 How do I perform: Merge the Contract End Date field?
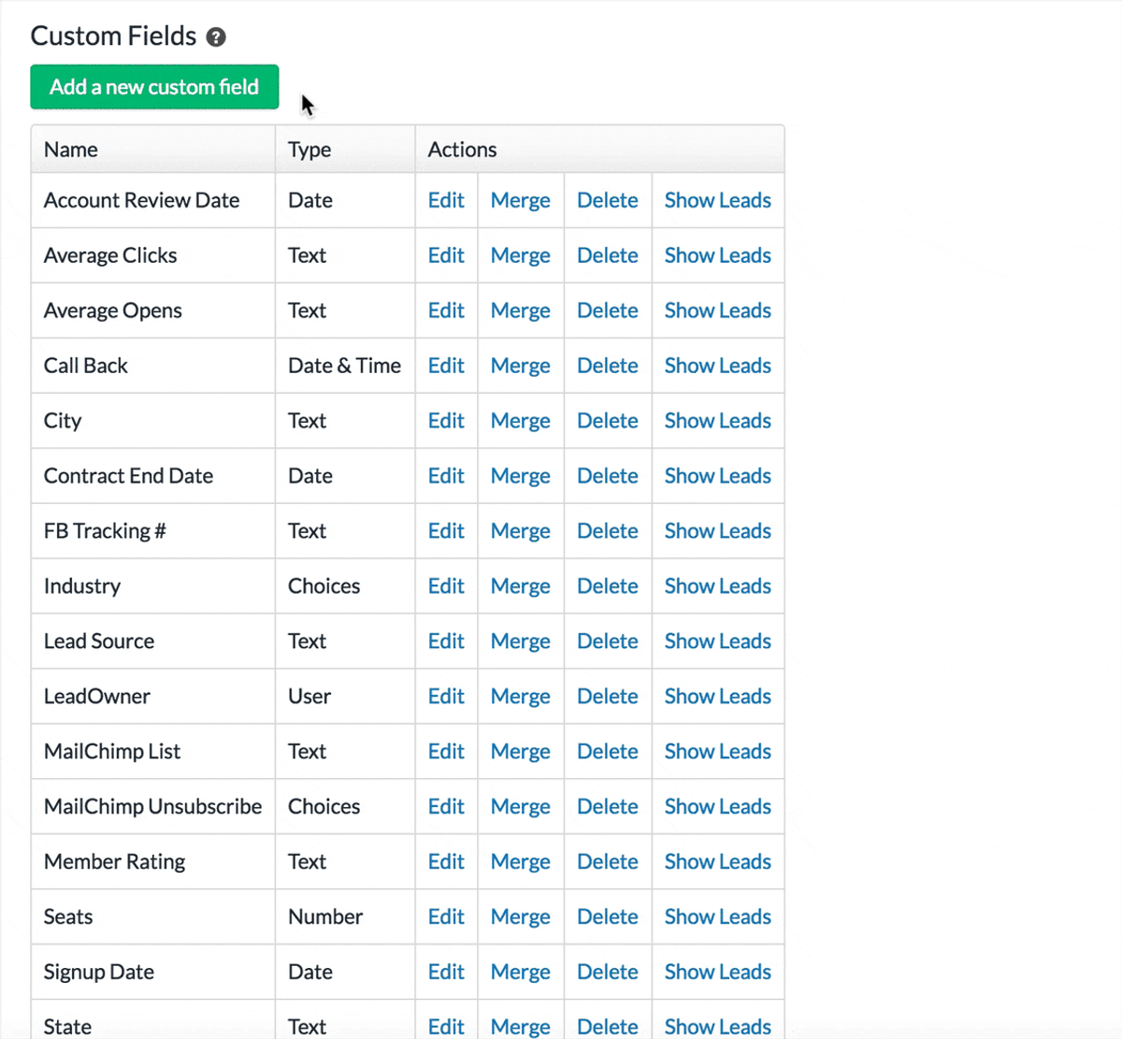[521, 476]
